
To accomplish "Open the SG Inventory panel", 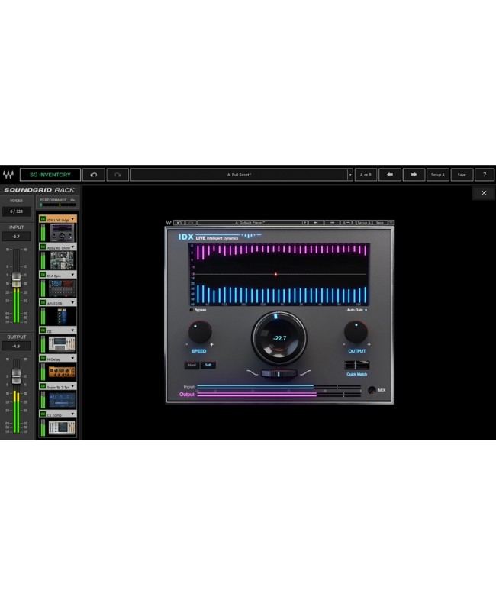I will pyautogui.click(x=50, y=175).
